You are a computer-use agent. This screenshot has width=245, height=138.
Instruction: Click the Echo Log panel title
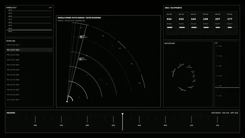[11, 41]
